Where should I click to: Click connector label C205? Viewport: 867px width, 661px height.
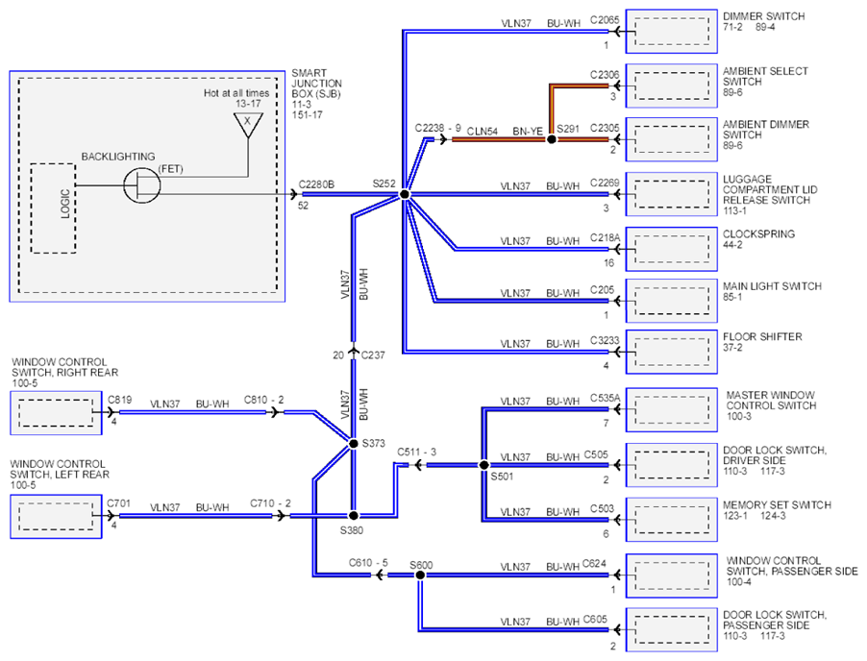click(x=602, y=289)
